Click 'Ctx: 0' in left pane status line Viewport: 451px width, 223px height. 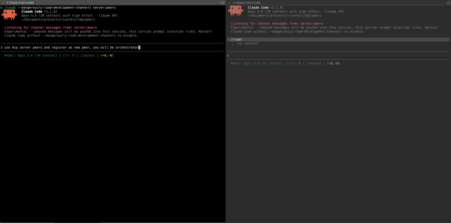[x=68, y=55]
